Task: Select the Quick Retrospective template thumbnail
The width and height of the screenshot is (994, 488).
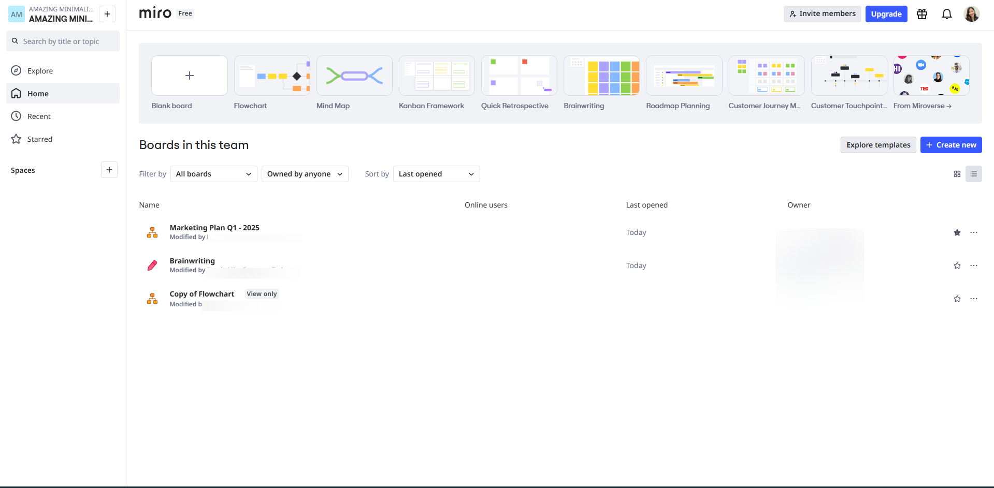Action: point(519,76)
